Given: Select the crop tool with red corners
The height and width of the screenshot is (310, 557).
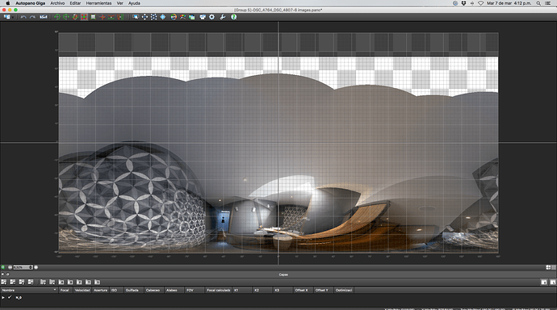Looking at the screenshot, I should (x=84, y=17).
